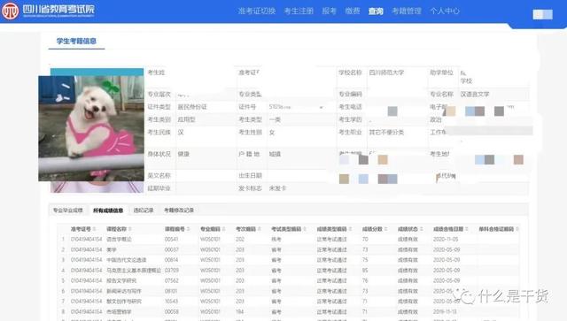Select the 学生考籍信息 tab
567x321 pixels.
(x=76, y=42)
